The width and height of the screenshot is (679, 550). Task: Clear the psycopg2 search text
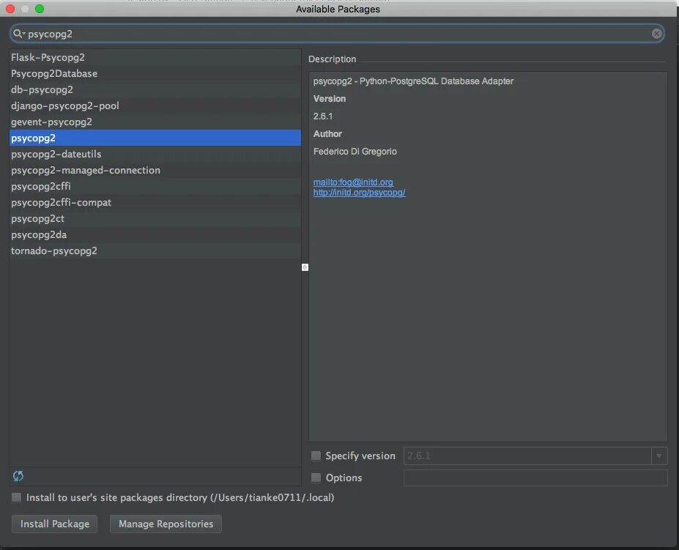coord(656,34)
